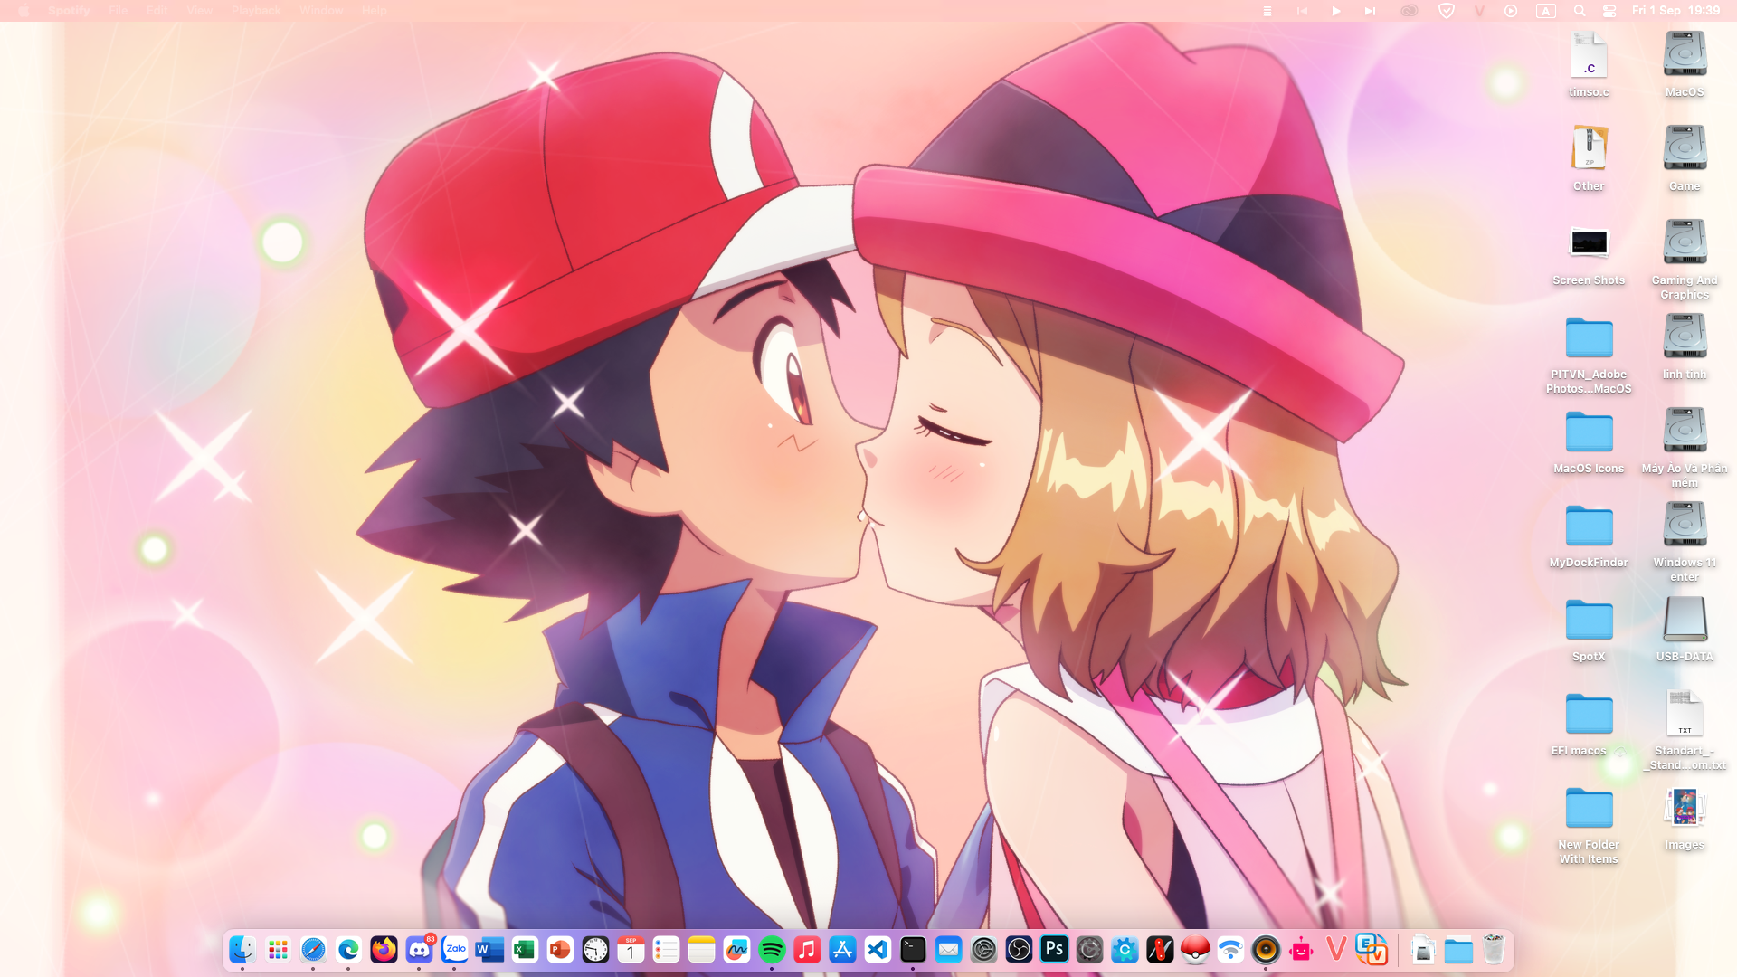
Task: Launch Freeform from the dock
Action: tap(736, 950)
